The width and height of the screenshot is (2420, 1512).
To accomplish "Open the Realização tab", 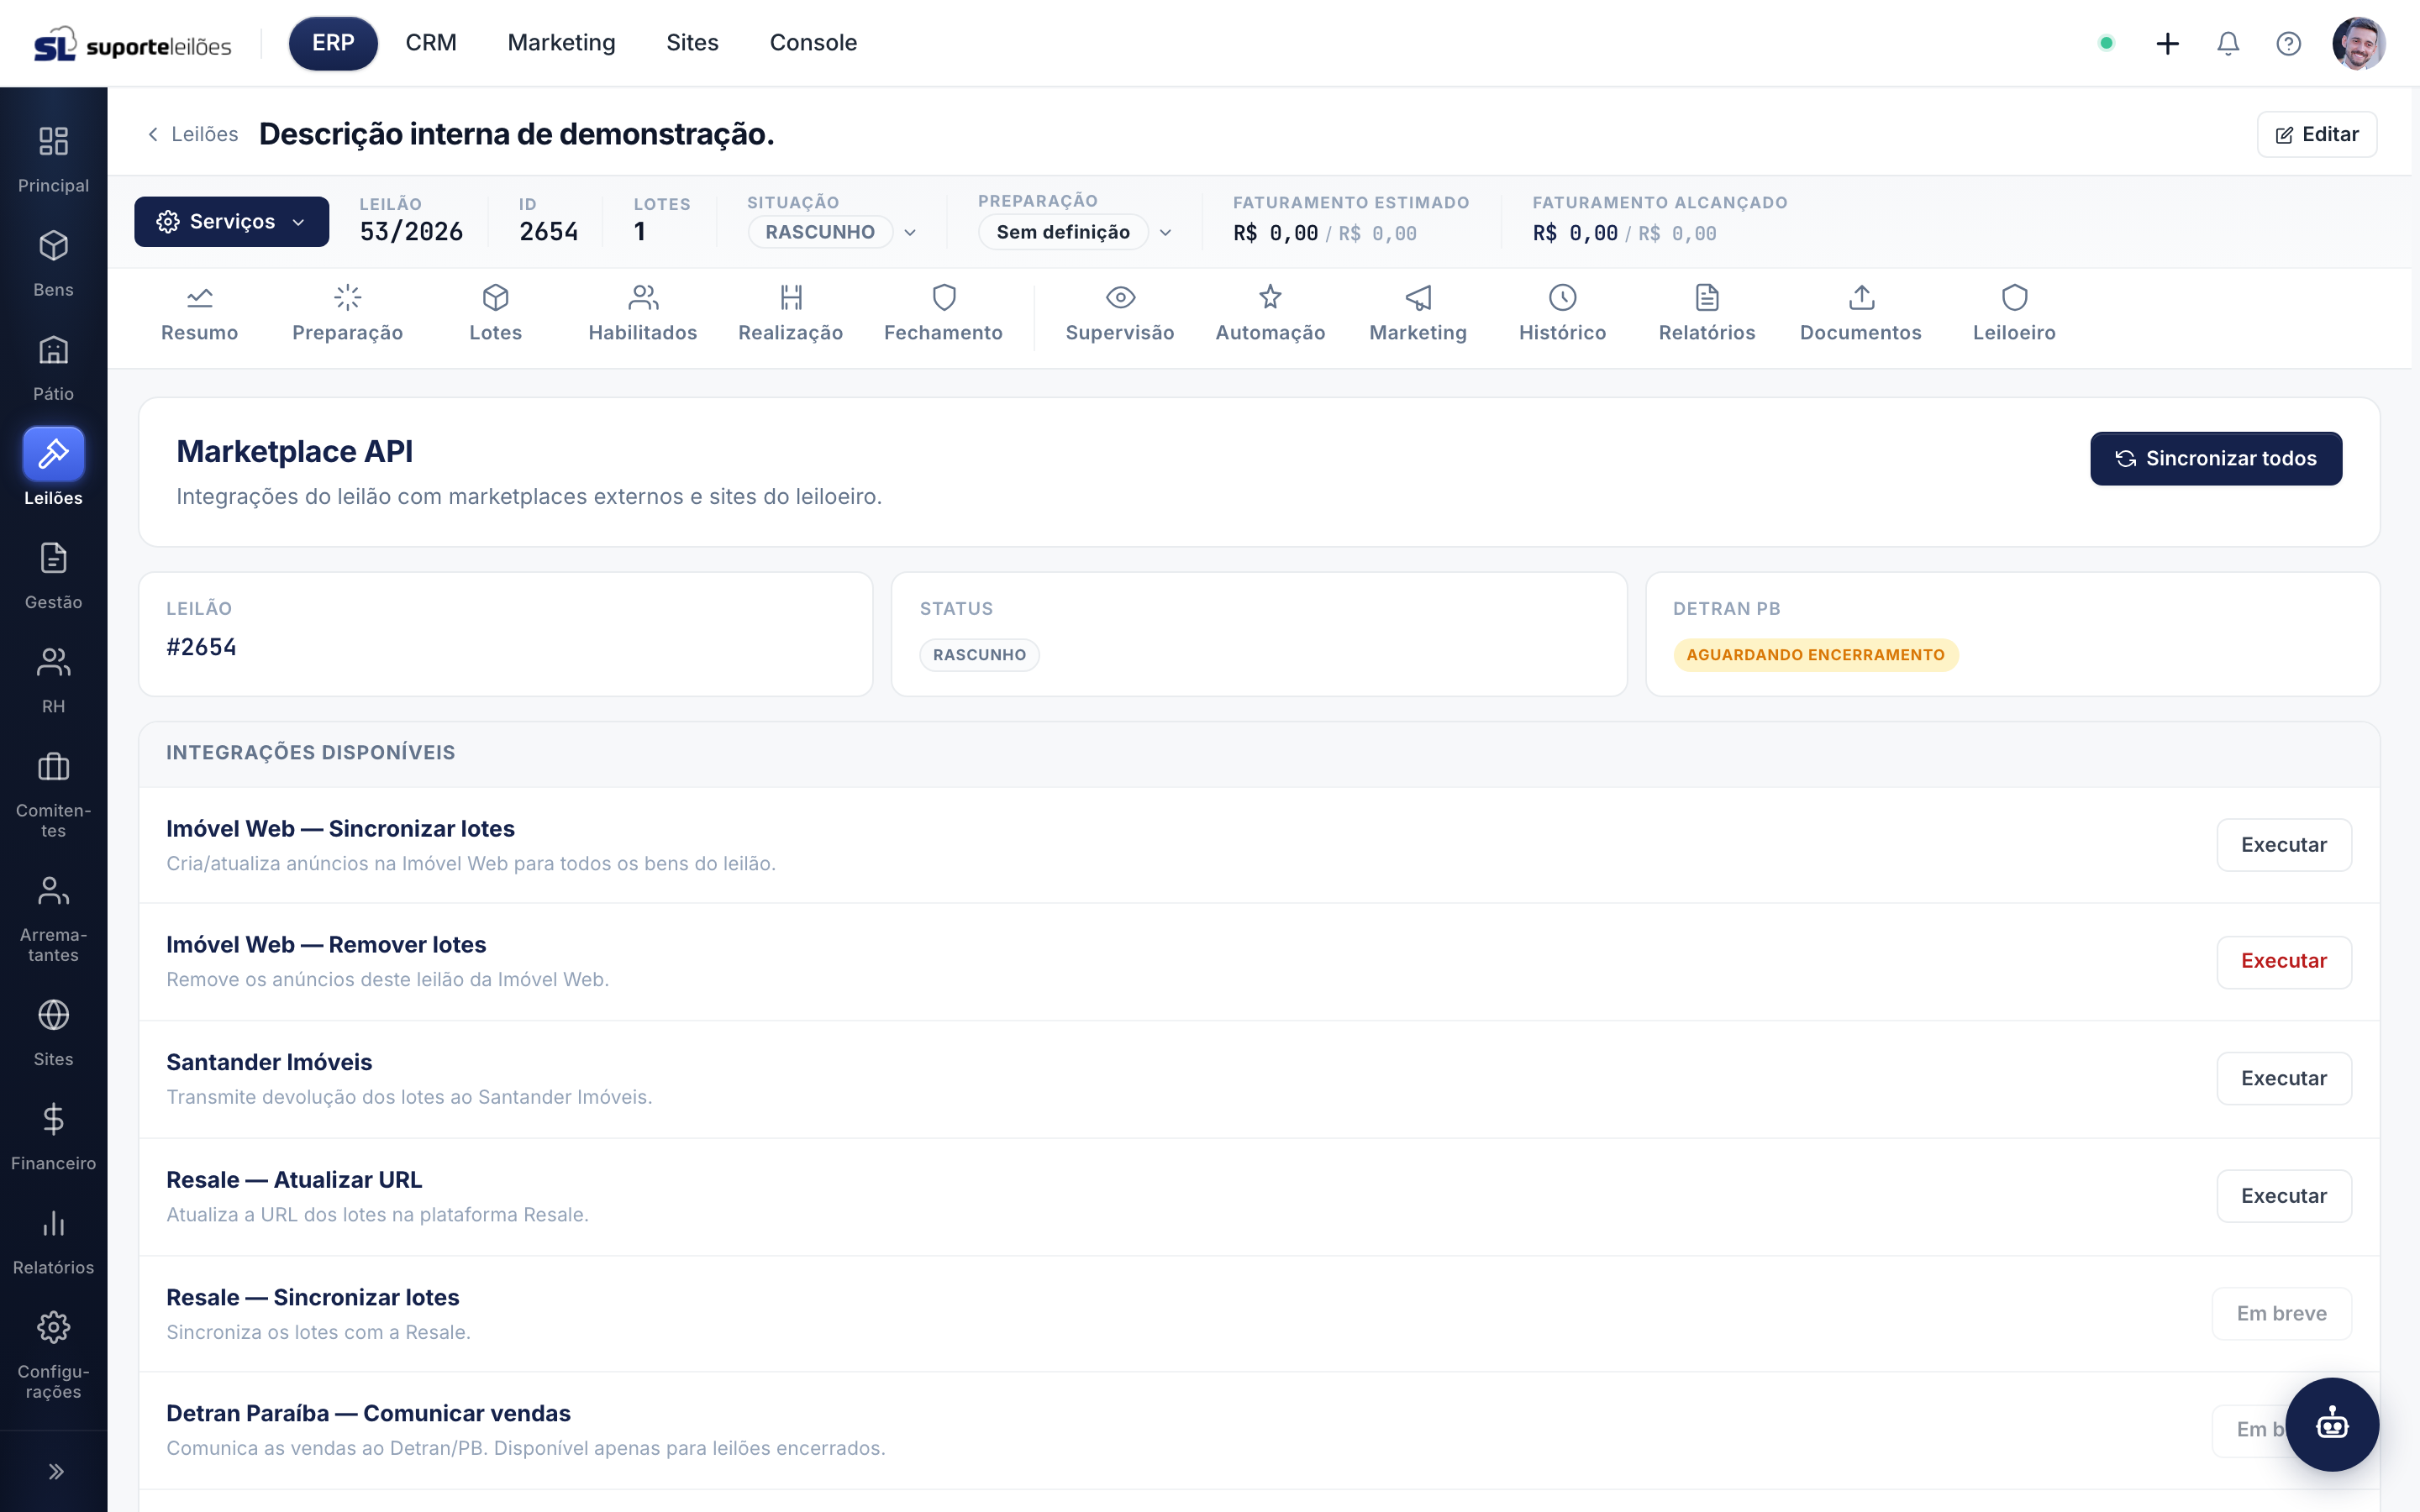I will tap(790, 314).
